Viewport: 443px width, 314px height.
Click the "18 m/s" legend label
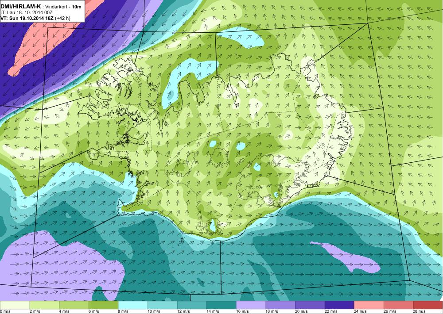click(272, 311)
